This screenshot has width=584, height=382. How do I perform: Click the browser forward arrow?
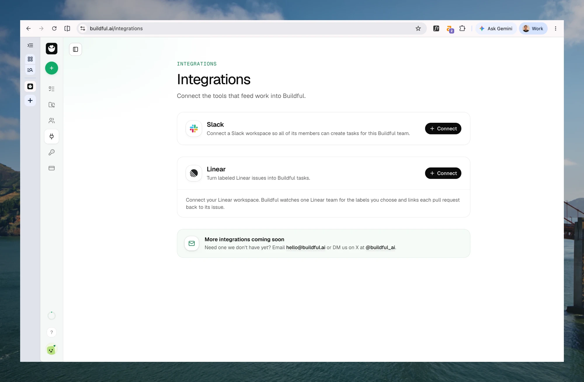pos(41,28)
